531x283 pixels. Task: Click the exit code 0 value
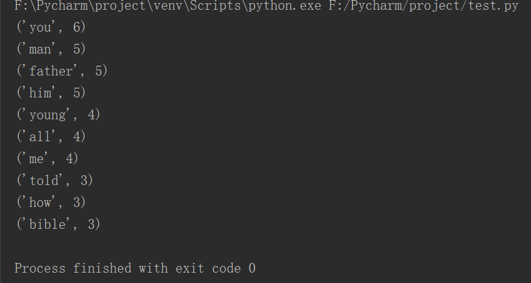click(251, 268)
